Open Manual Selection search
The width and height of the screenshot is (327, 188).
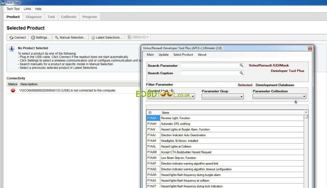pyautogui.click(x=70, y=37)
